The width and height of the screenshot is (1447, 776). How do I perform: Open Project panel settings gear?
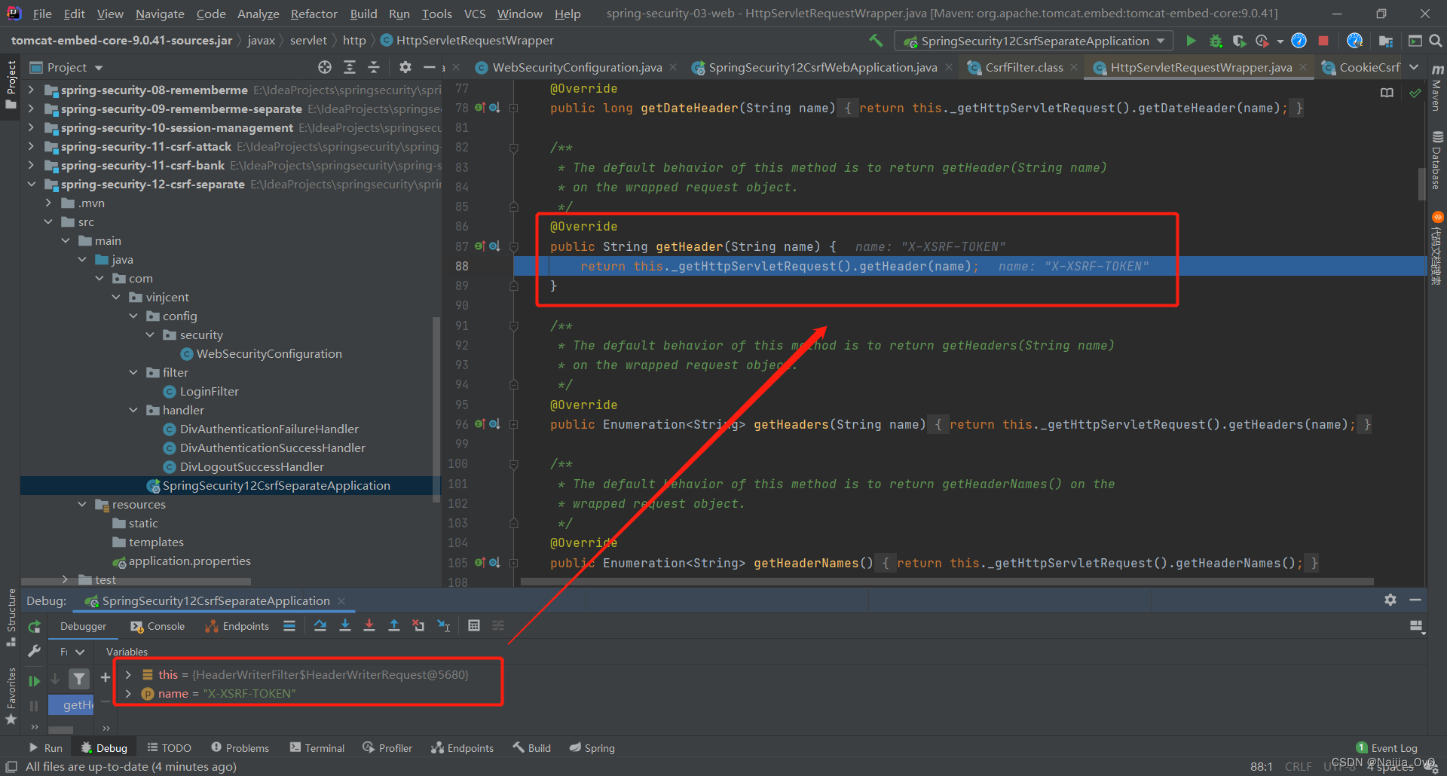tap(405, 67)
